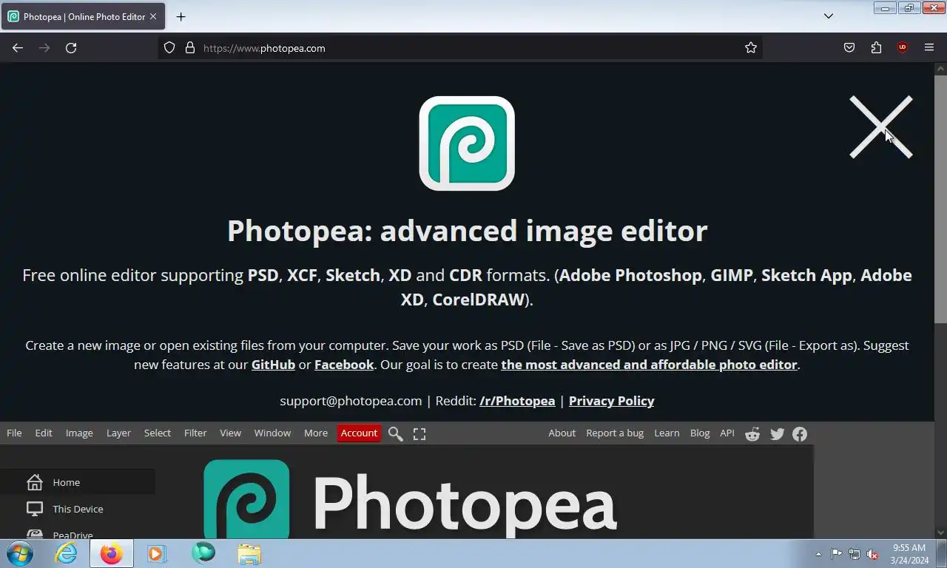Open the Save to Pocket icon
Image resolution: width=947 pixels, height=568 pixels.
849,48
